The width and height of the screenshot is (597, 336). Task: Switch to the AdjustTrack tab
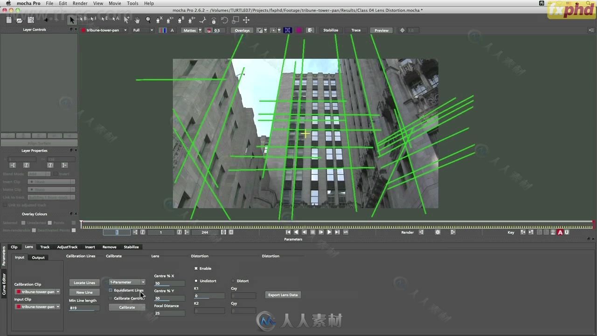click(x=67, y=247)
